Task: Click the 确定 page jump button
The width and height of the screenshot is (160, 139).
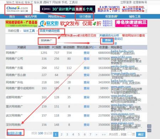Action: [141, 134]
